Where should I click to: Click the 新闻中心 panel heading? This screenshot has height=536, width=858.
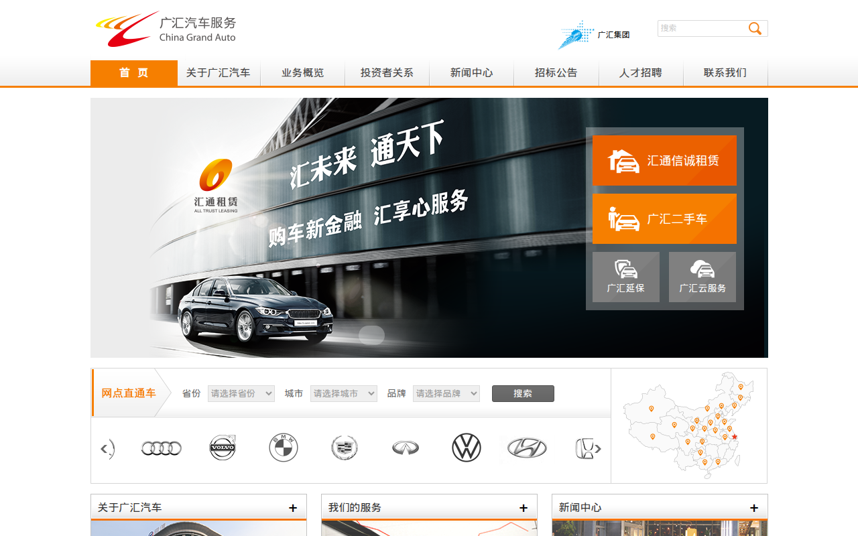[x=580, y=508]
